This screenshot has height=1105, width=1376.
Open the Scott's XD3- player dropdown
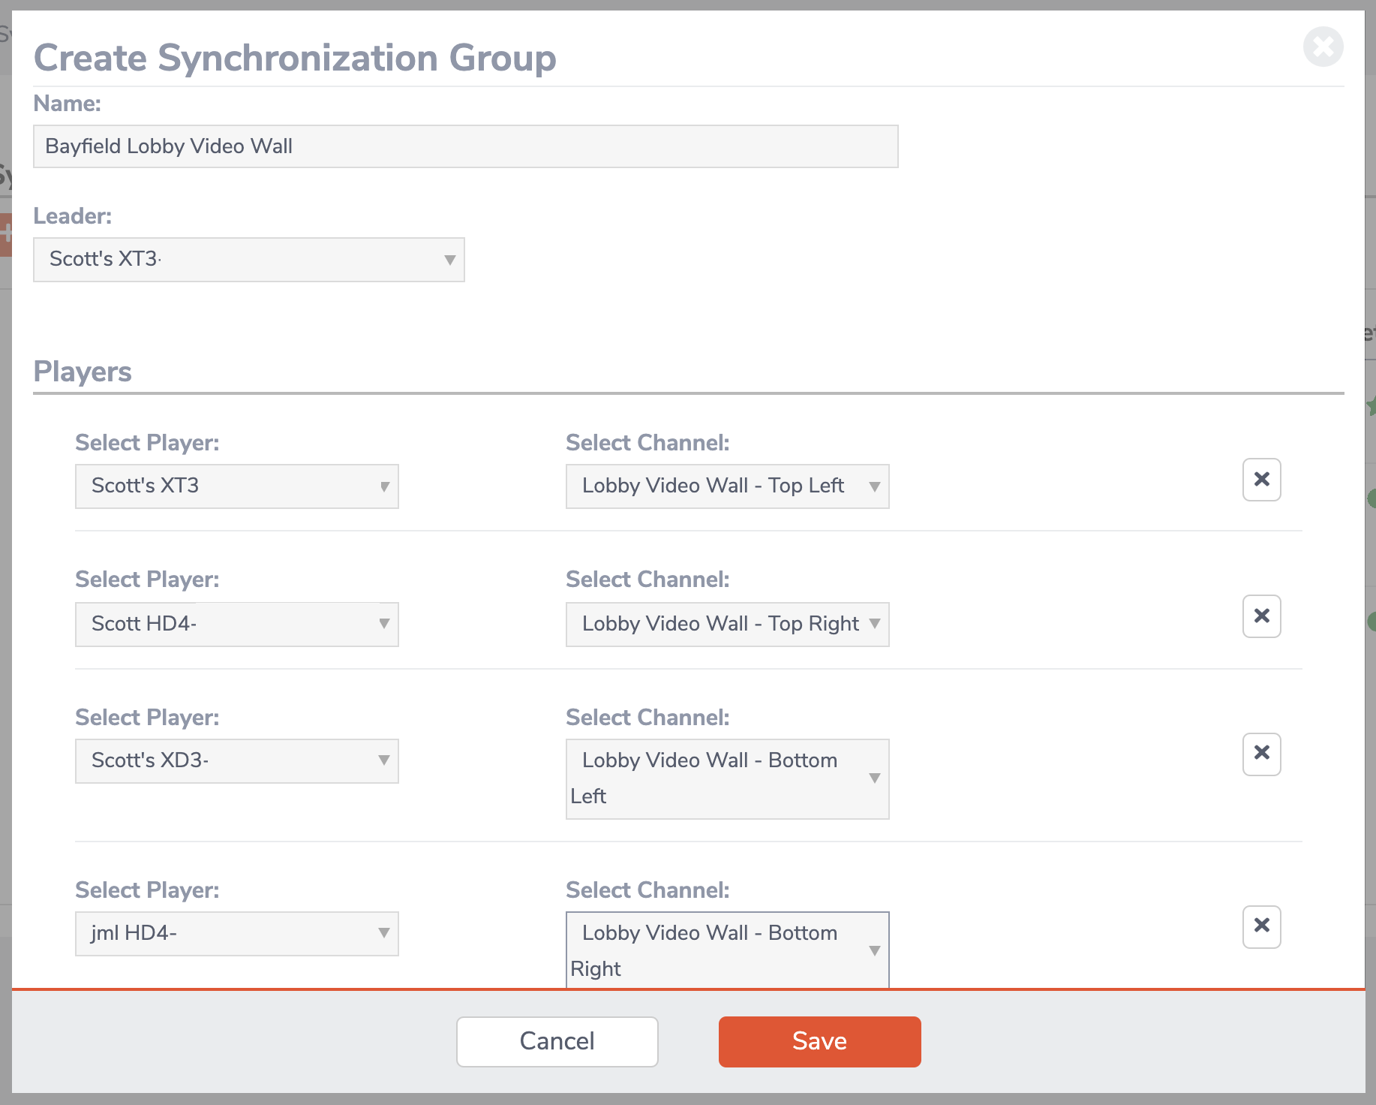[237, 761]
